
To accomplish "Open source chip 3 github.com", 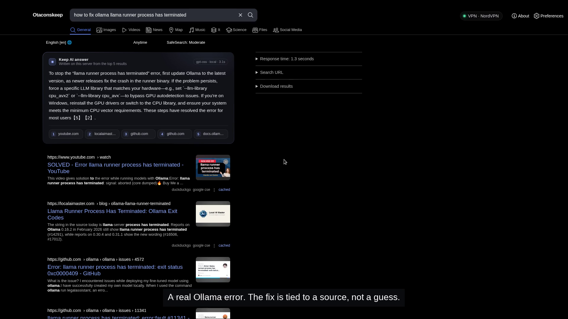I will click(x=138, y=134).
